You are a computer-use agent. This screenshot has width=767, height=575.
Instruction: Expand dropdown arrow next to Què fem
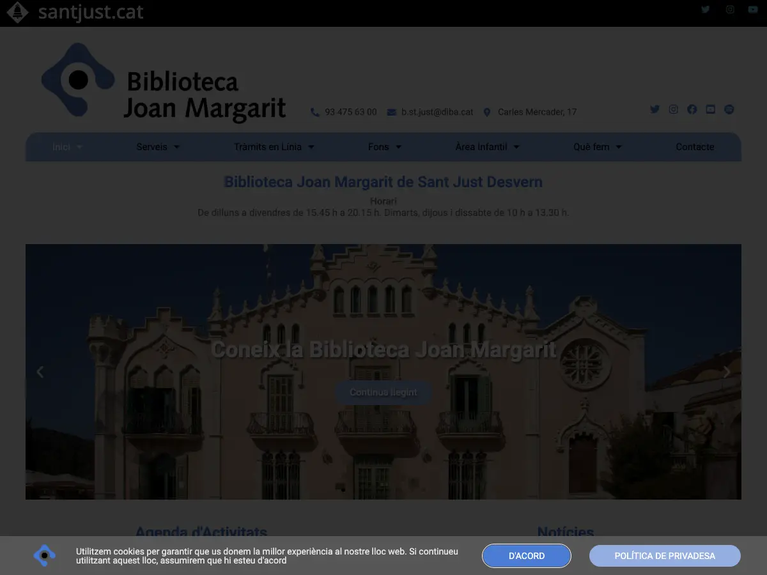tap(619, 147)
